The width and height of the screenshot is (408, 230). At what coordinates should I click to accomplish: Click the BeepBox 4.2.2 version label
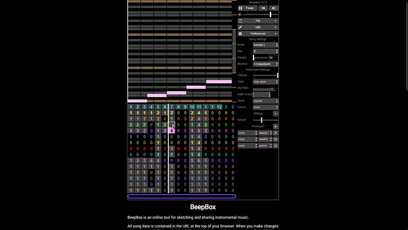(x=258, y=2)
